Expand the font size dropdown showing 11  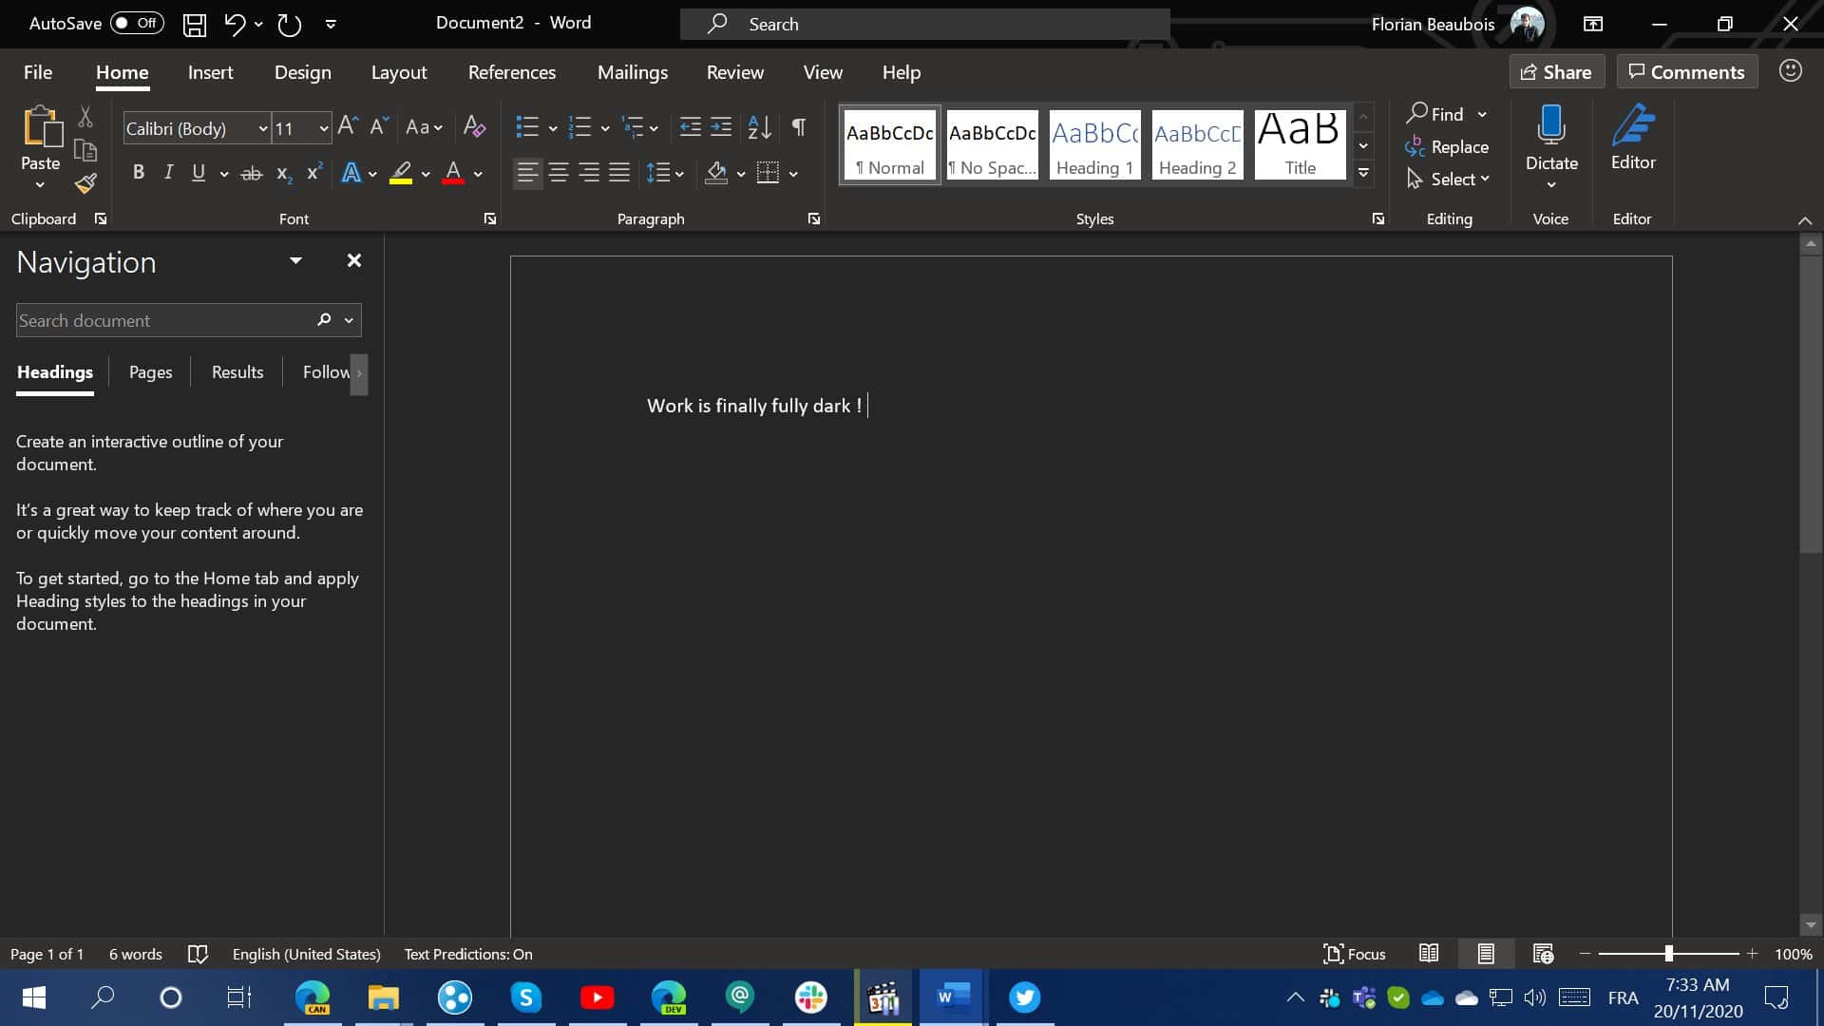coord(322,128)
